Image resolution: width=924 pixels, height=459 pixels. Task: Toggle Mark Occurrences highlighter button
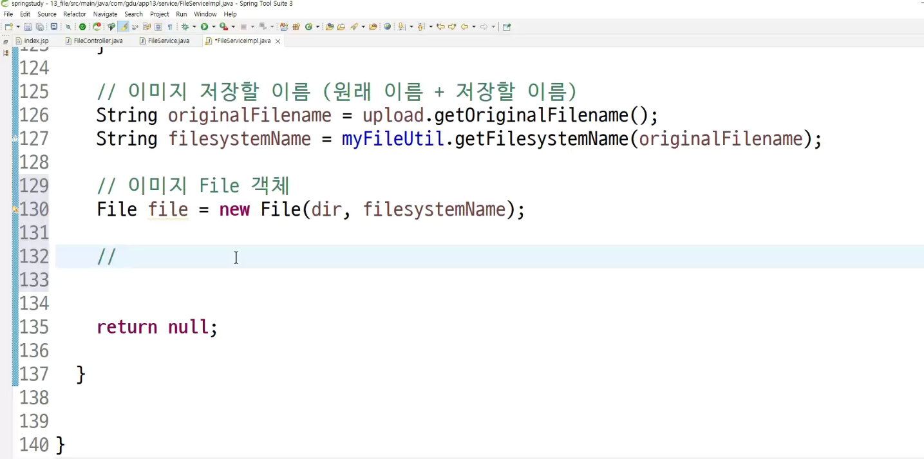(123, 26)
